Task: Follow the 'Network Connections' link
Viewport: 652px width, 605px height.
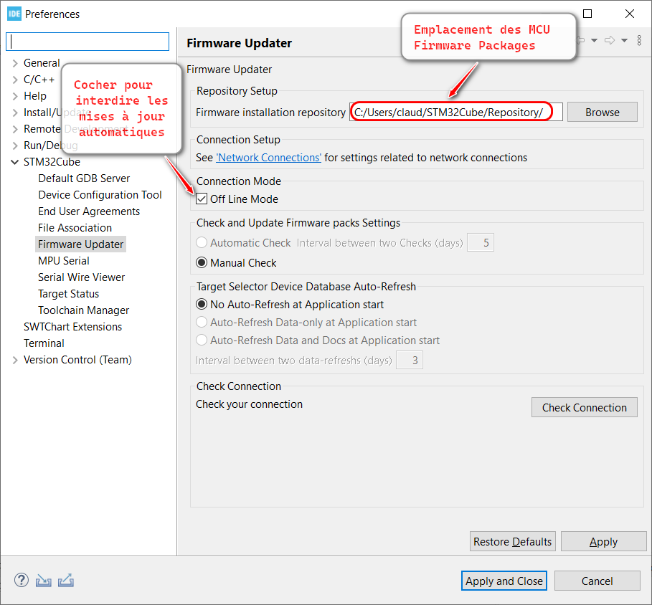Action: (268, 158)
